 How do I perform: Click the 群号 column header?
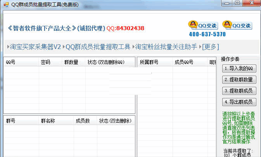click(21, 121)
